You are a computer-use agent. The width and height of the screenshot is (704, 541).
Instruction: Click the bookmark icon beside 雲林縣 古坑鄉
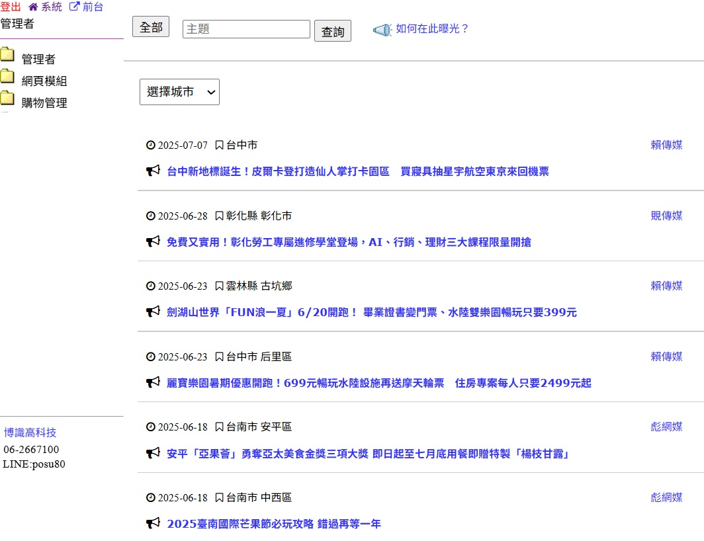pyautogui.click(x=219, y=286)
